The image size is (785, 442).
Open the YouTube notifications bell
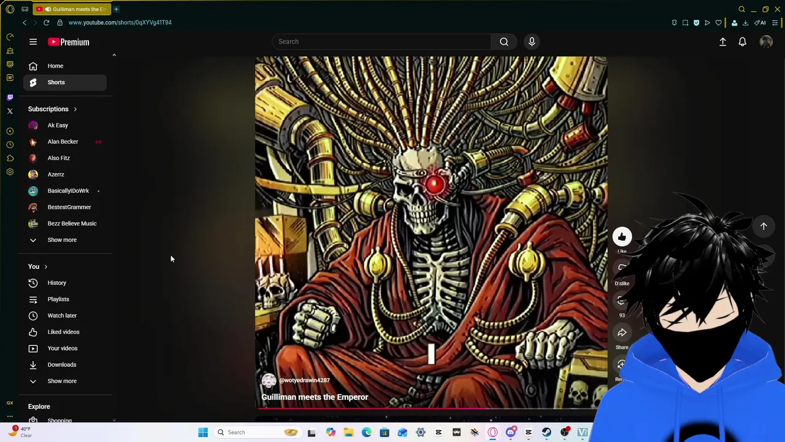click(x=742, y=42)
